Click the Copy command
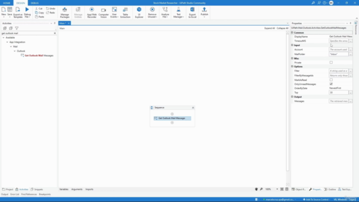 tap(40, 12)
